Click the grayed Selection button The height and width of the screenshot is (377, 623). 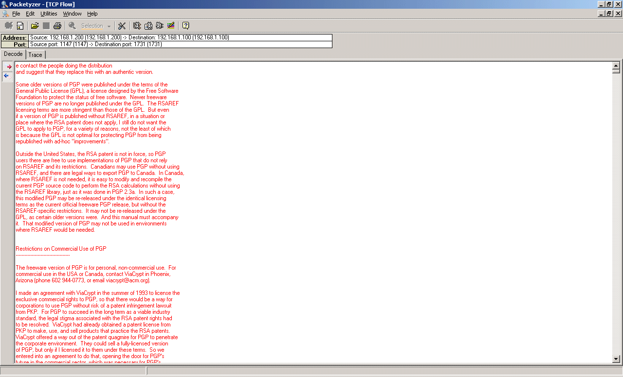click(x=92, y=26)
